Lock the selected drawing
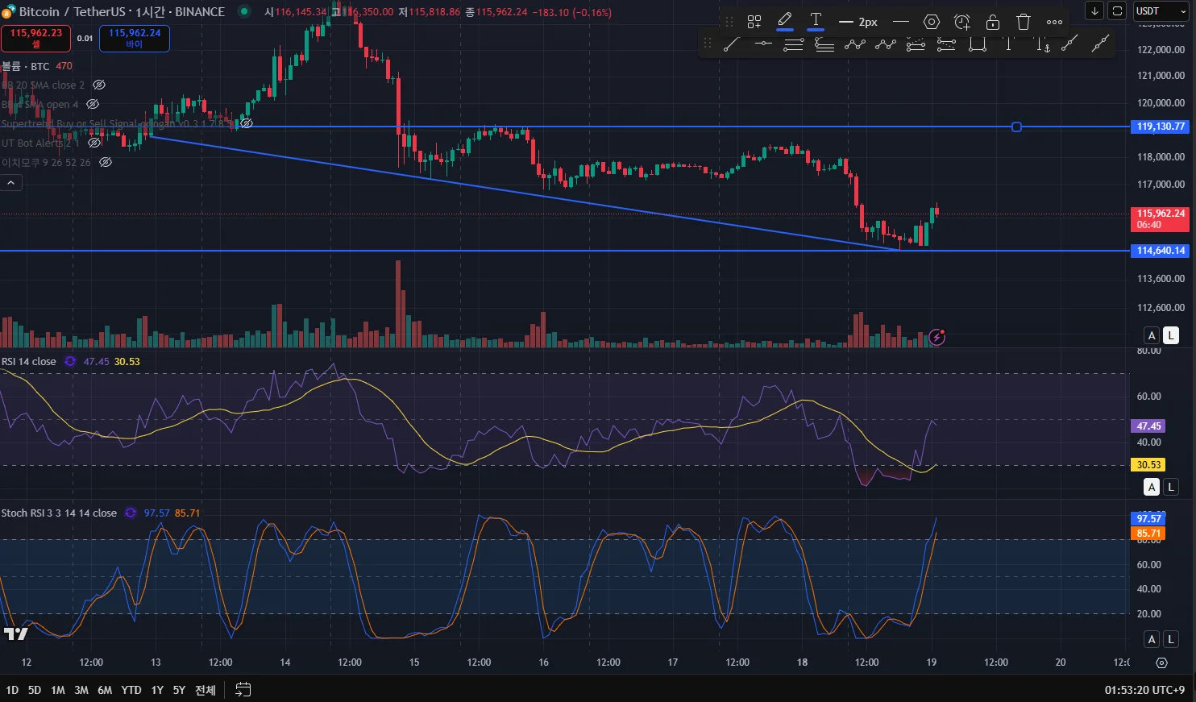This screenshot has width=1196, height=702. (x=993, y=22)
